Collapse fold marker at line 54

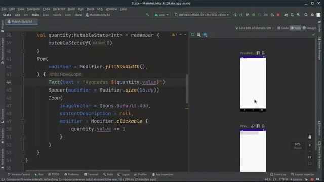coord(23,160)
